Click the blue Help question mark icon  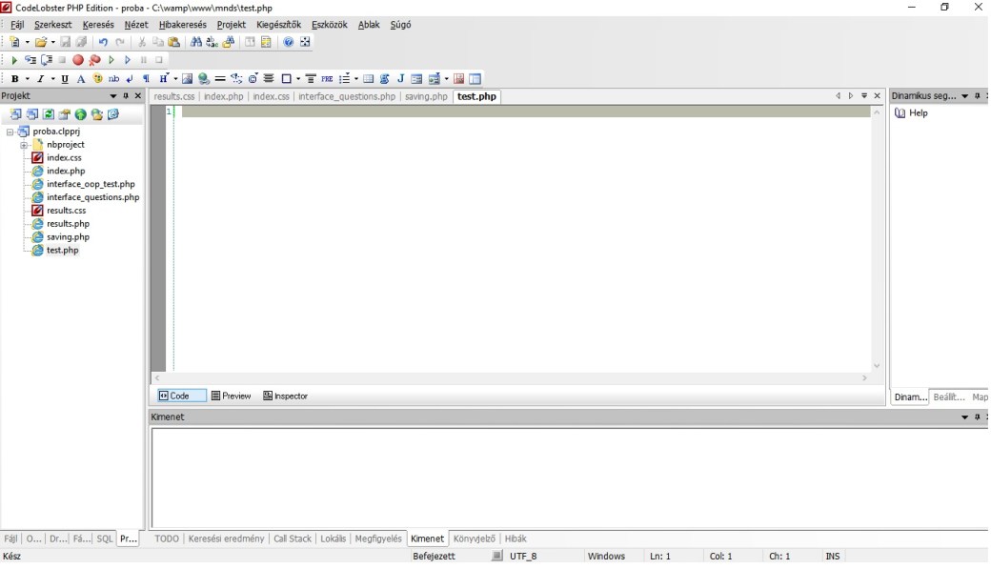288,42
